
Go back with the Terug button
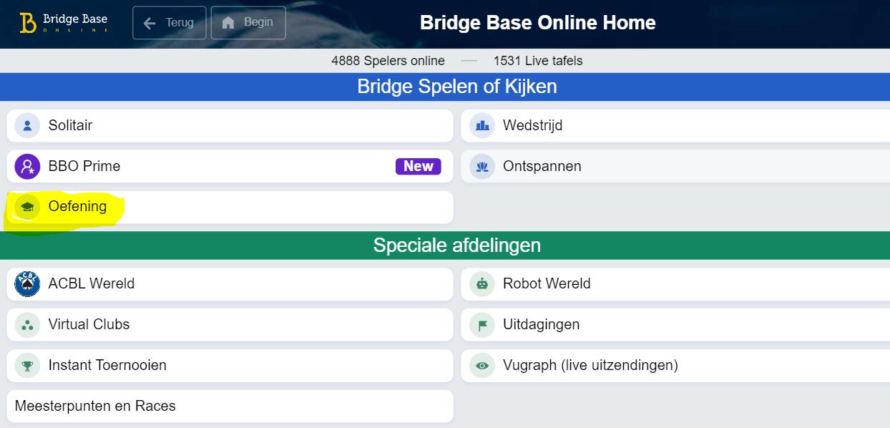click(170, 23)
